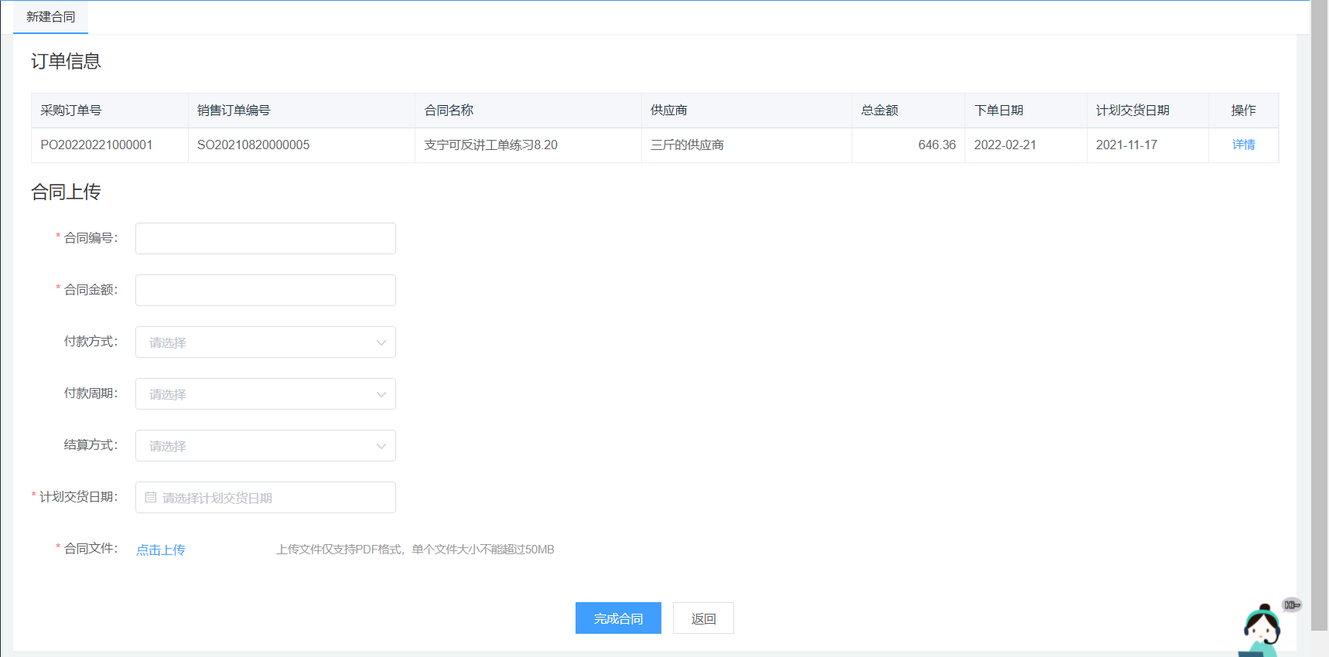The image size is (1329, 657).
Task: Click the 总金额 column header
Action: point(880,111)
